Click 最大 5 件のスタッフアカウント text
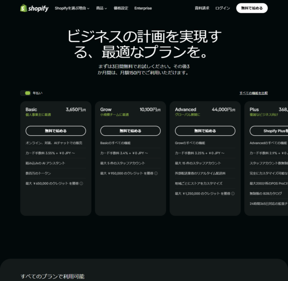Screen dimensions: 288x281 tap(122, 163)
